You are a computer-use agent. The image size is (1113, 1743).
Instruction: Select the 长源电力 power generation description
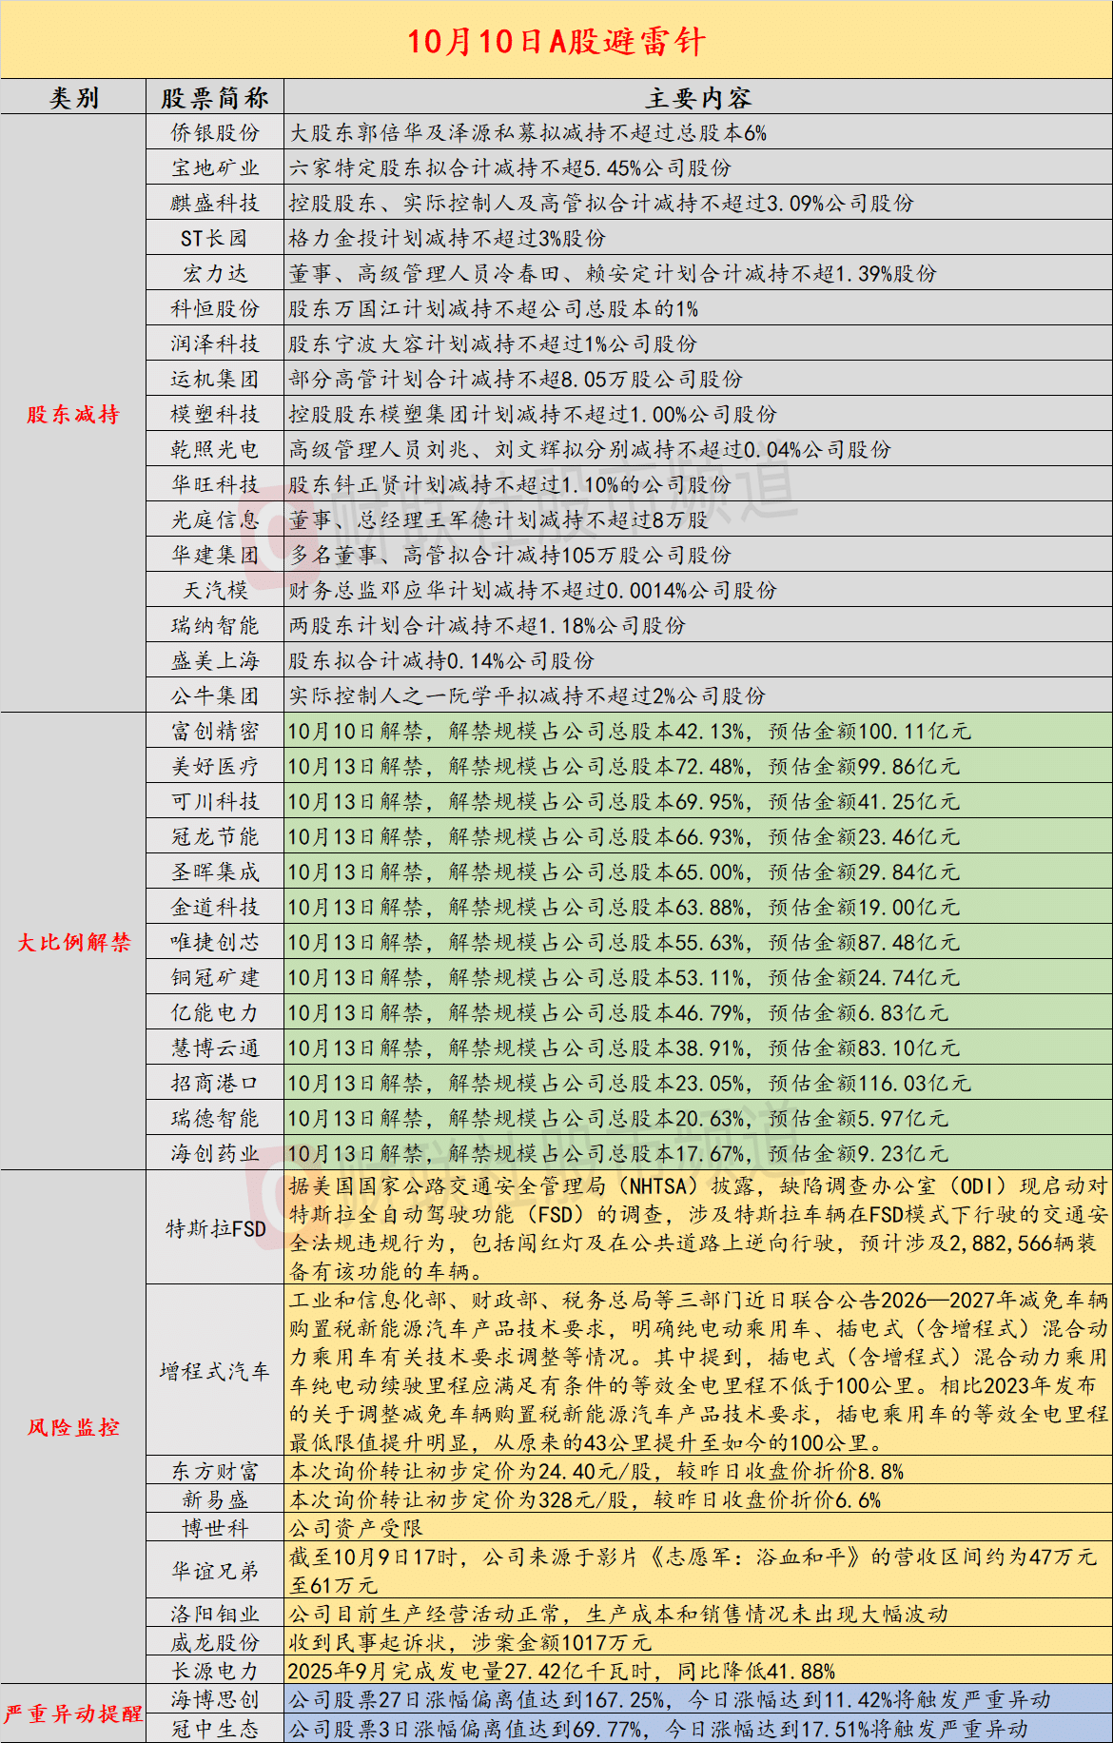coord(561,1672)
